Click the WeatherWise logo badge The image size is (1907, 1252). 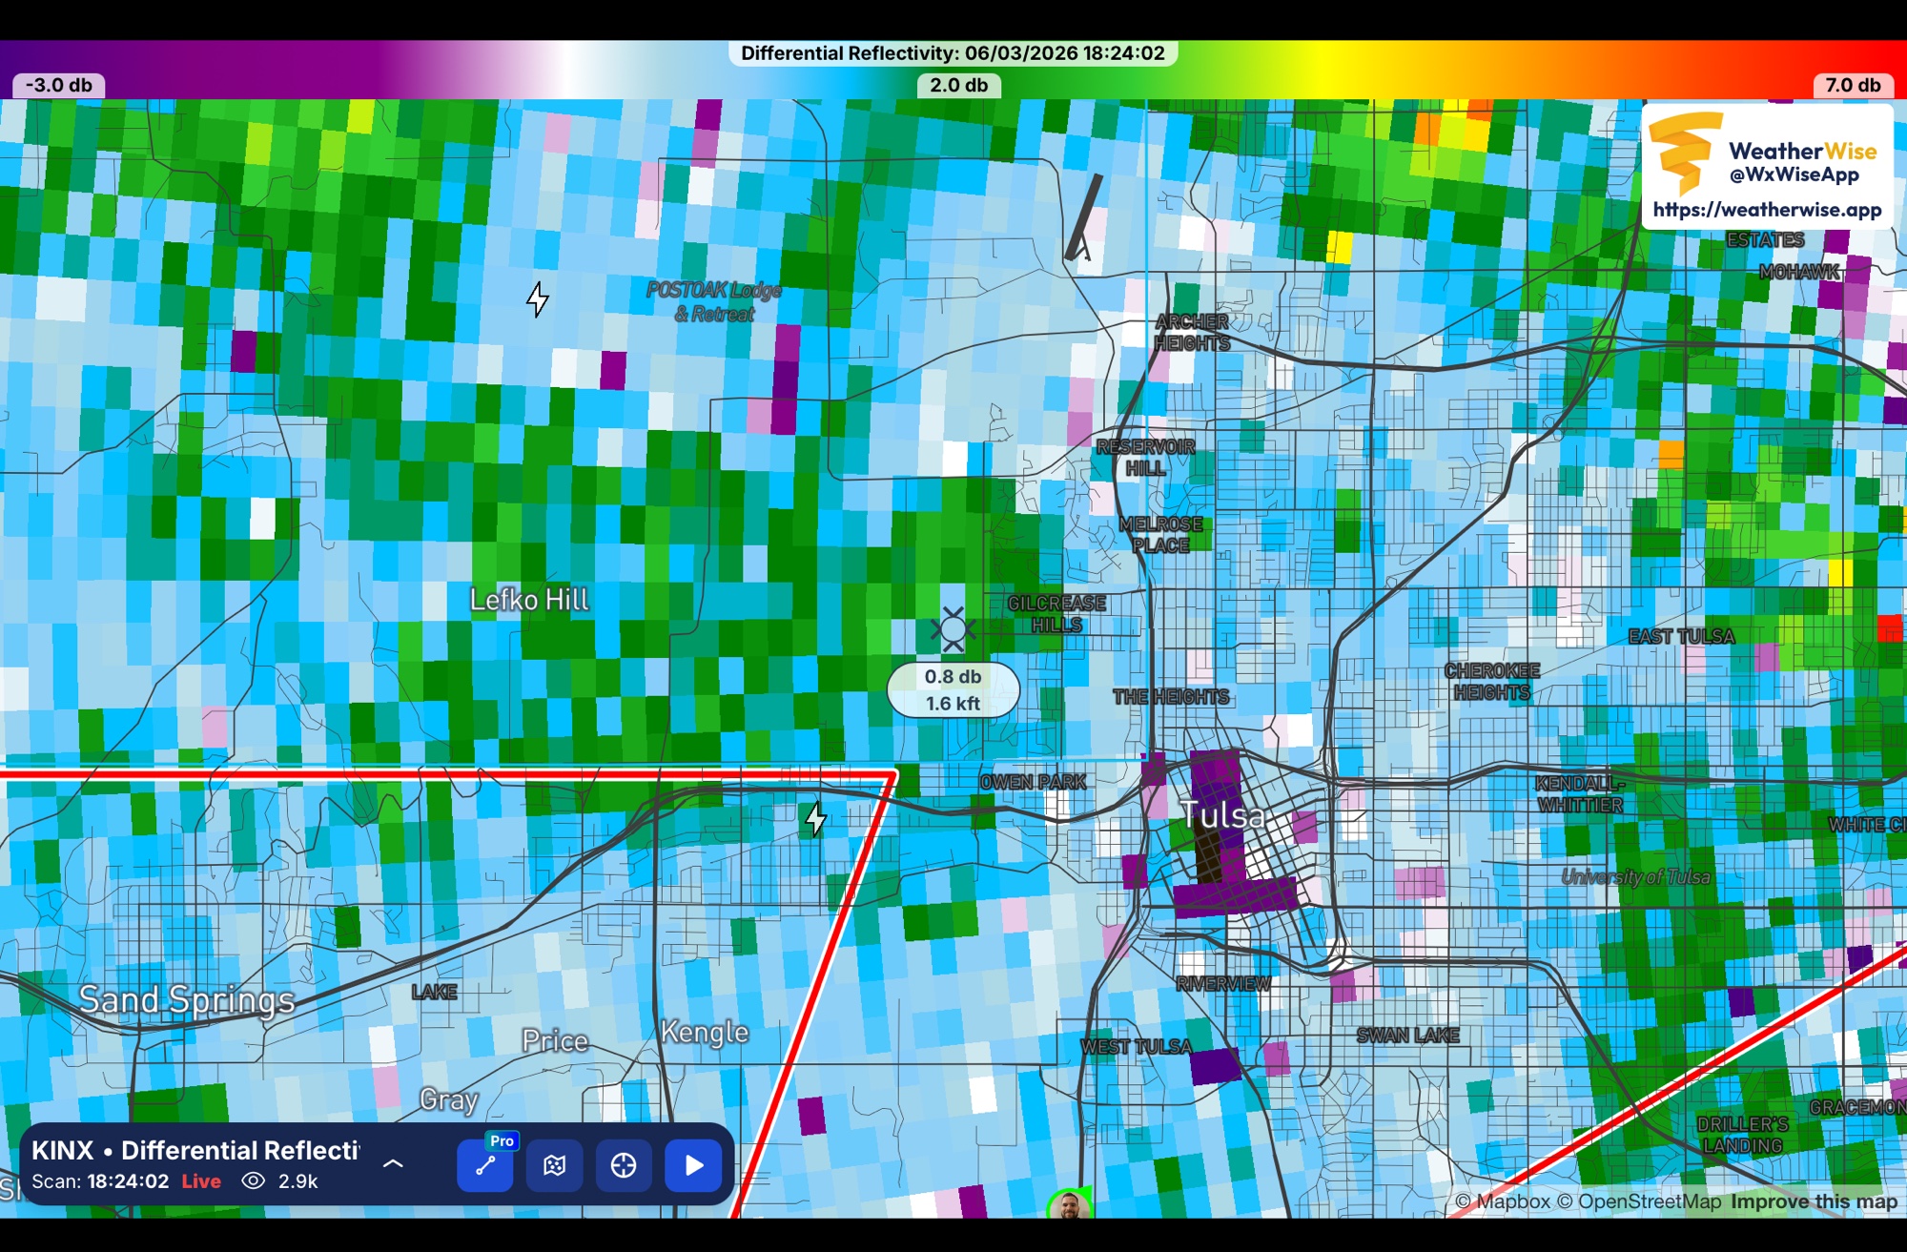click(1685, 153)
